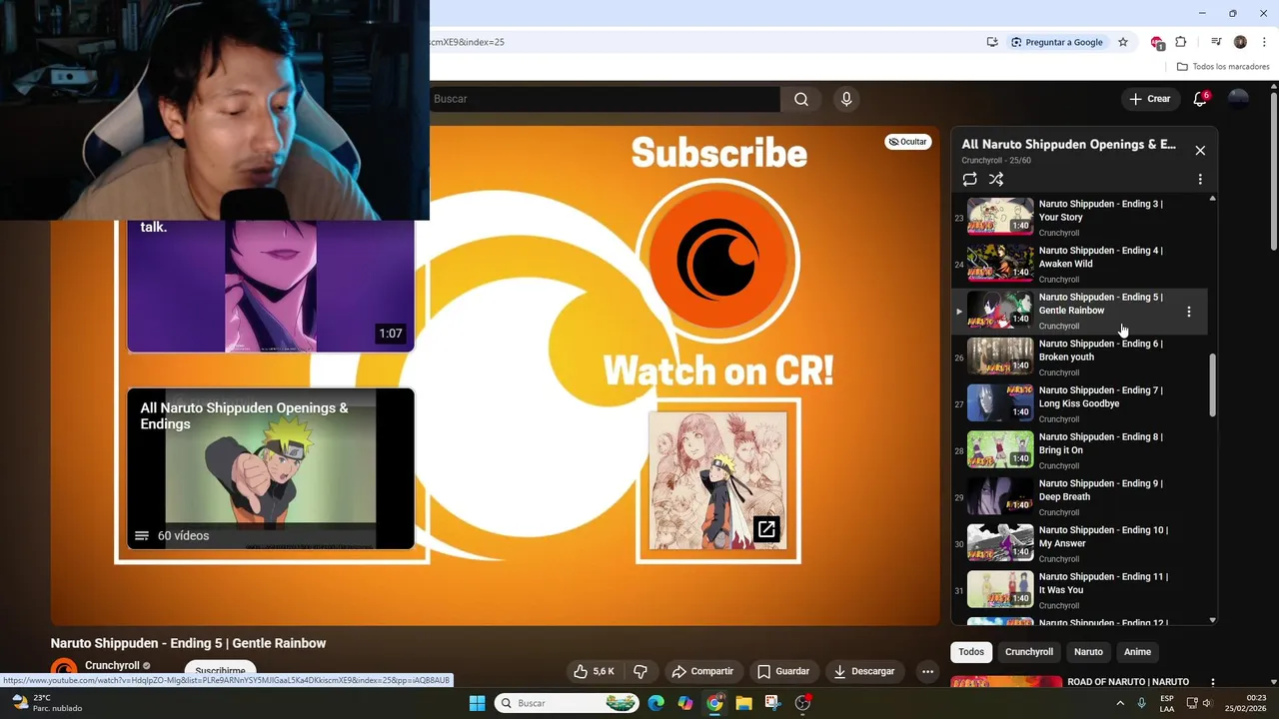This screenshot has width=1279, height=719.
Task: Bookmark this page with star icon
Action: 1123,42
